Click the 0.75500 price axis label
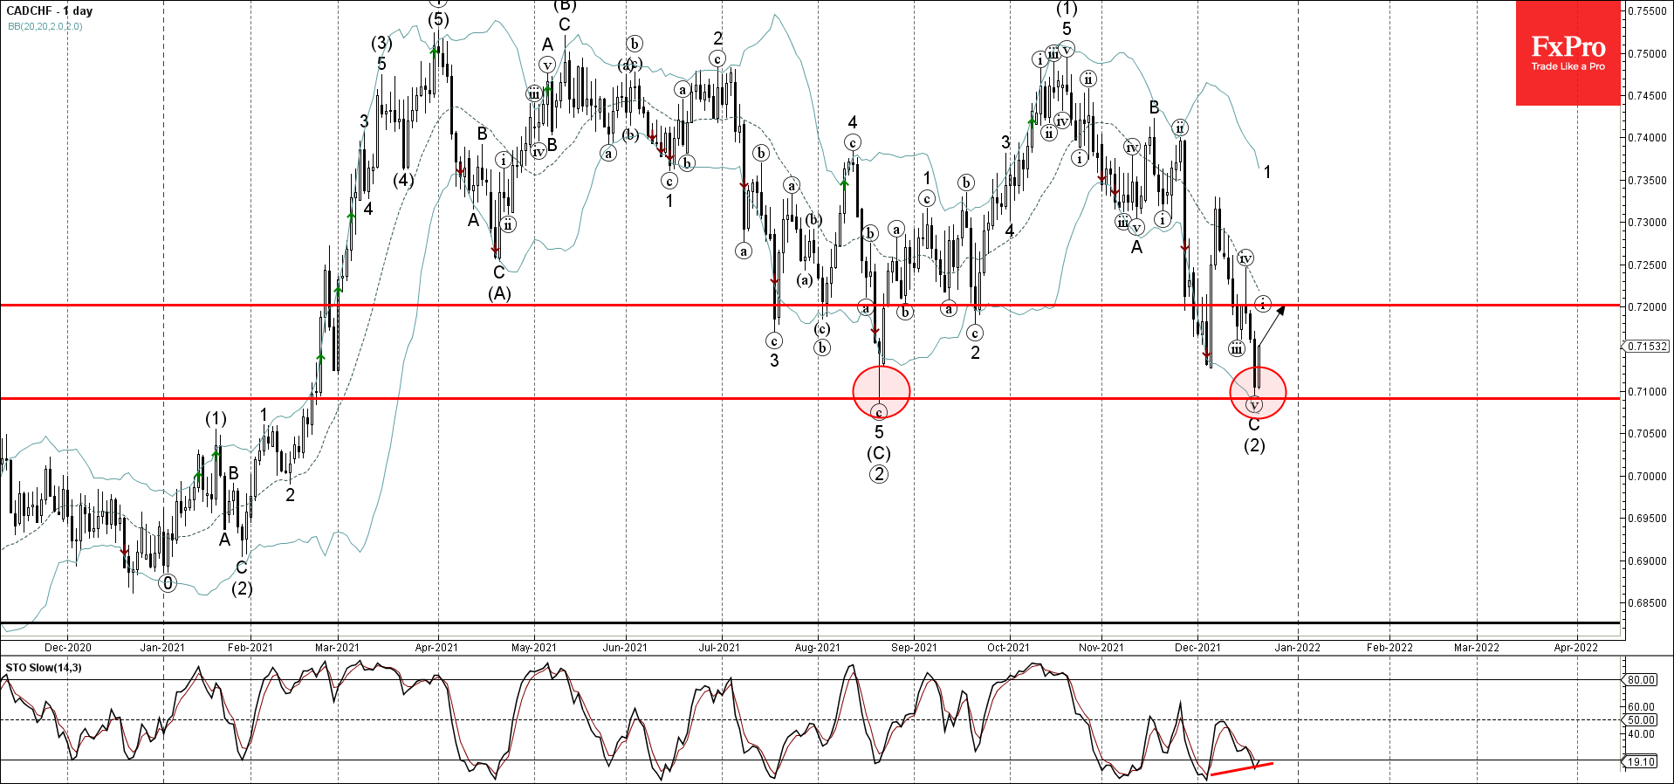The image size is (1674, 784). 1646,11
